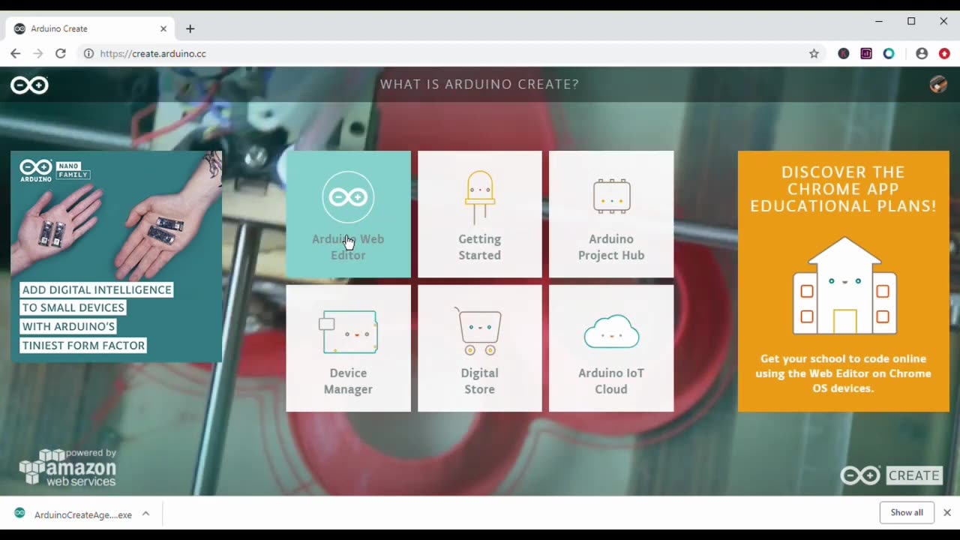Open the Getting Started LED tile
This screenshot has height=540, width=960.
click(x=479, y=214)
